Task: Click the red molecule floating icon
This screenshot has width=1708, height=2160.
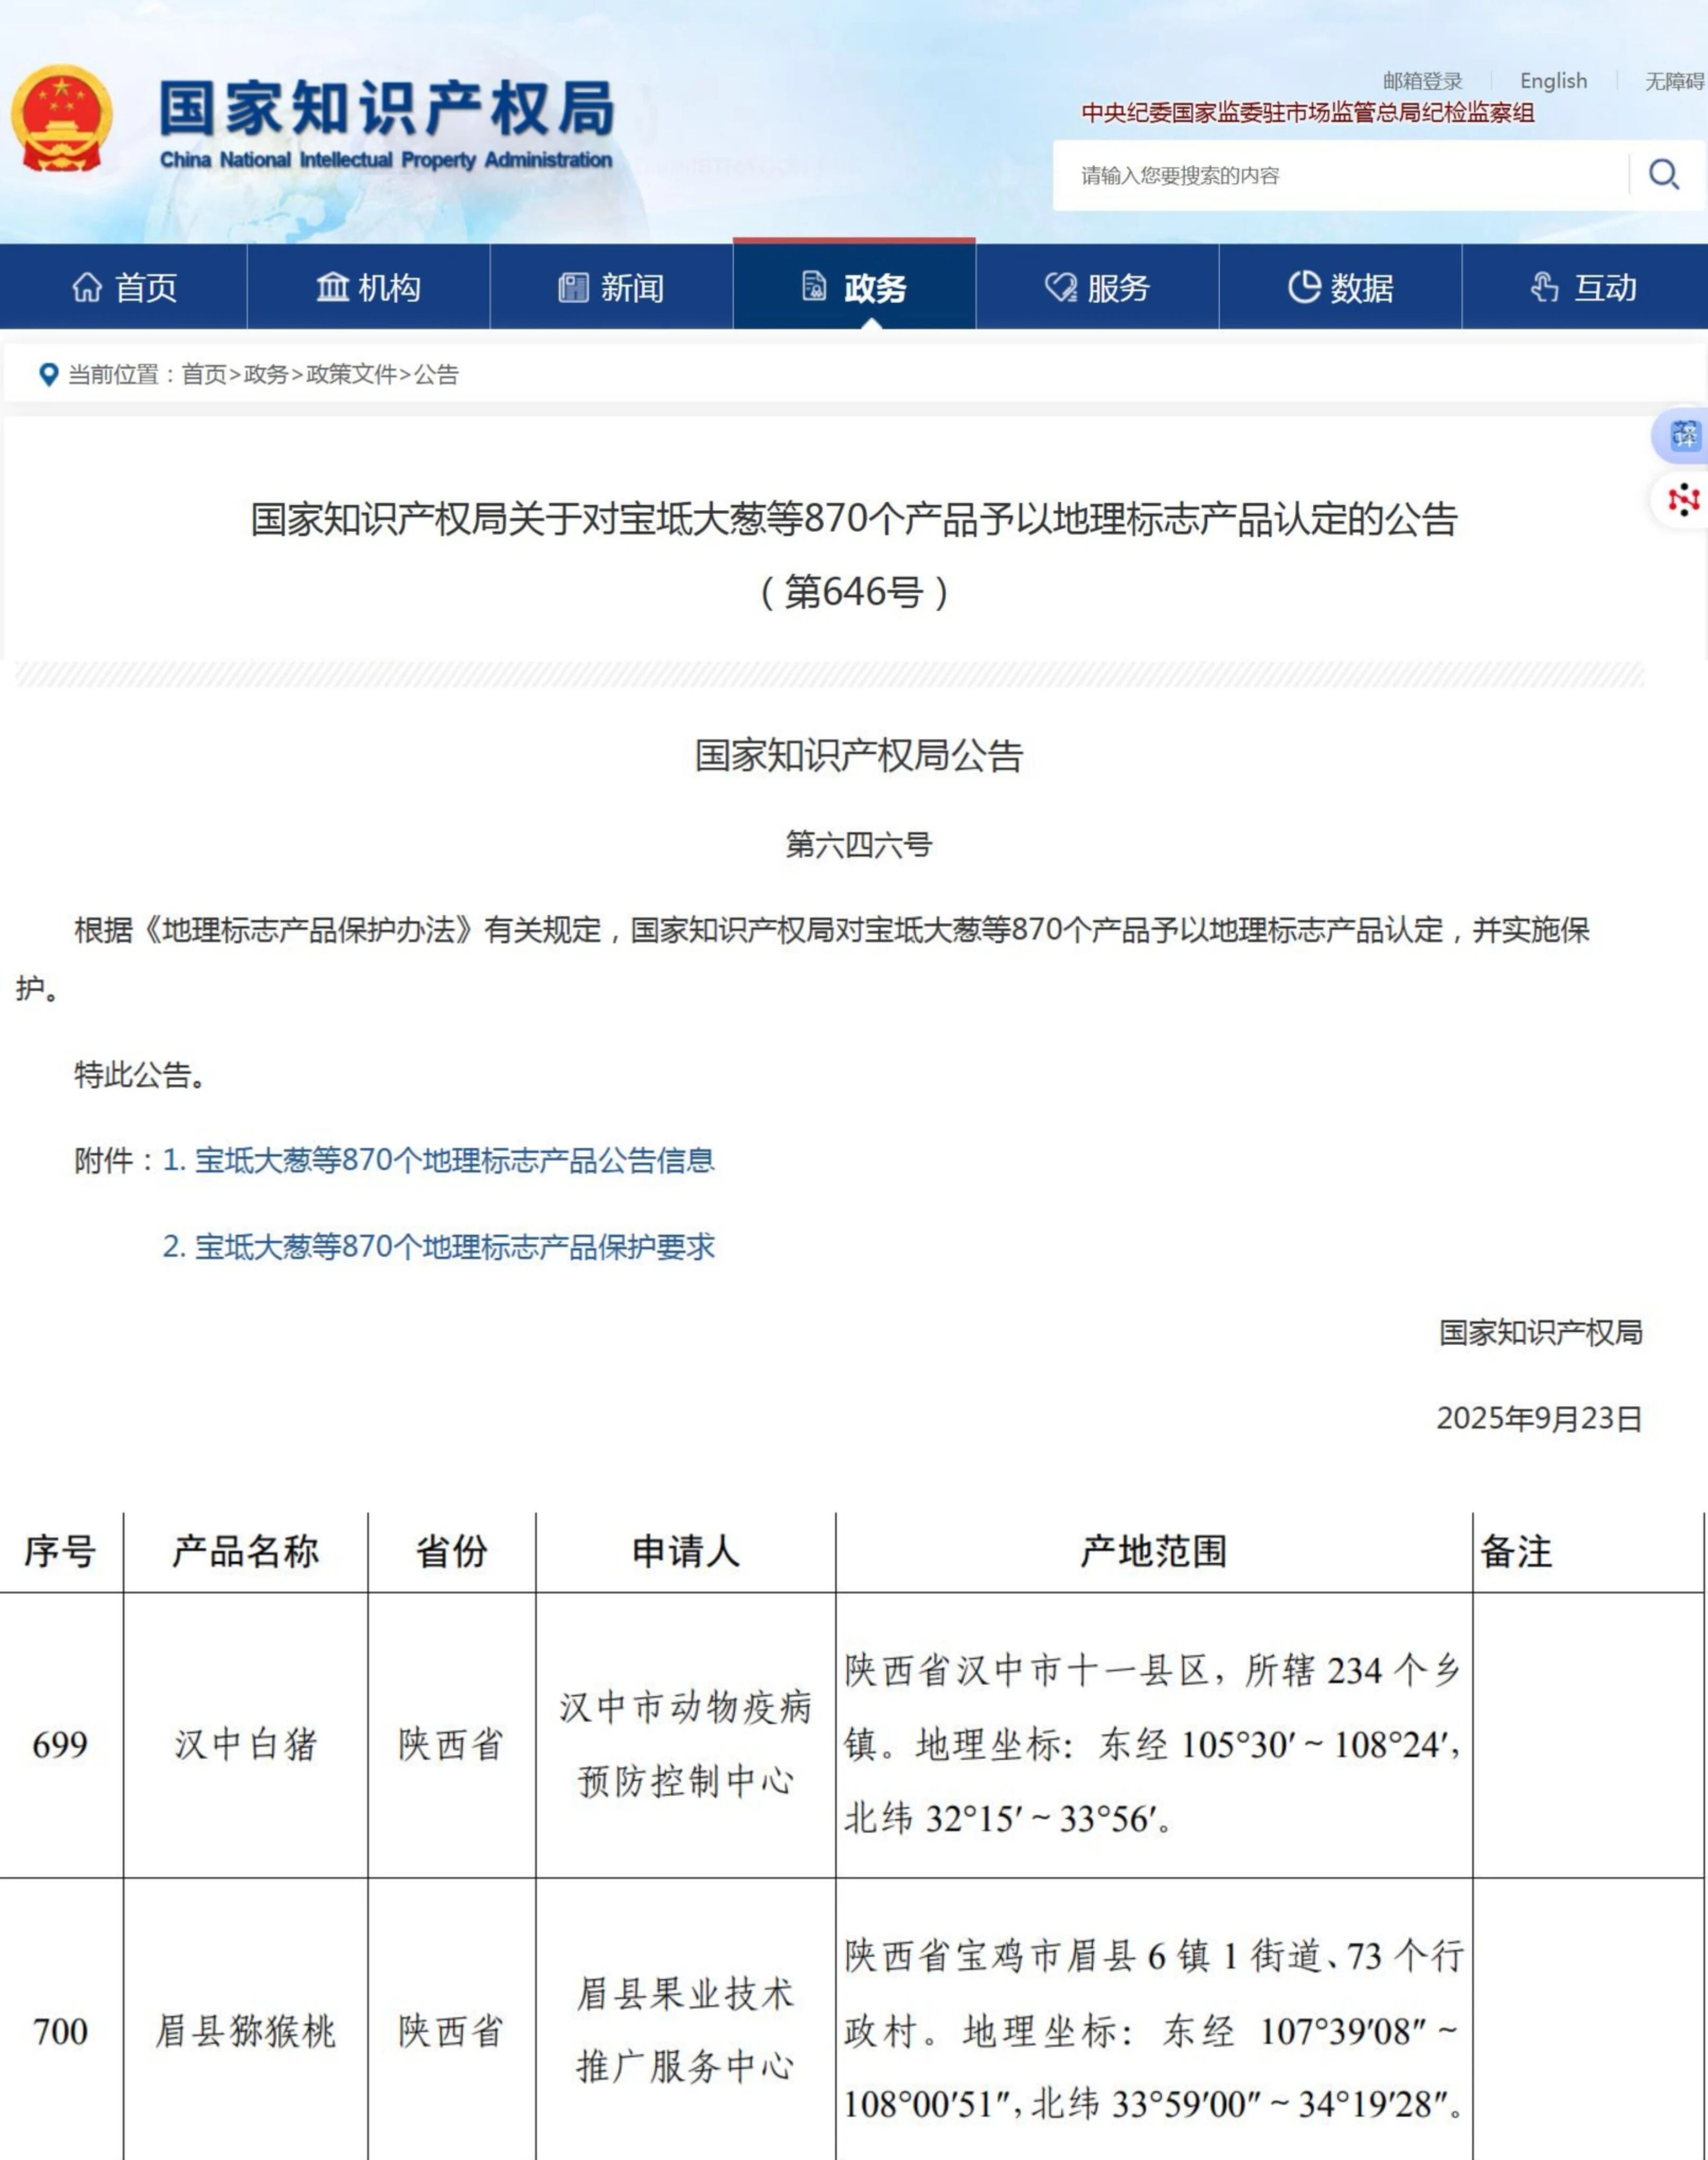Action: tap(1683, 499)
